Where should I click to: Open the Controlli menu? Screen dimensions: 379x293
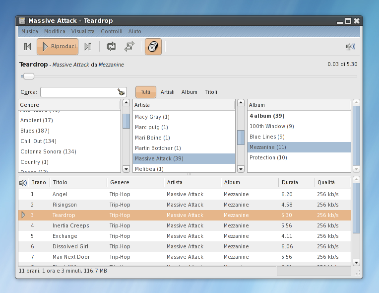click(112, 31)
